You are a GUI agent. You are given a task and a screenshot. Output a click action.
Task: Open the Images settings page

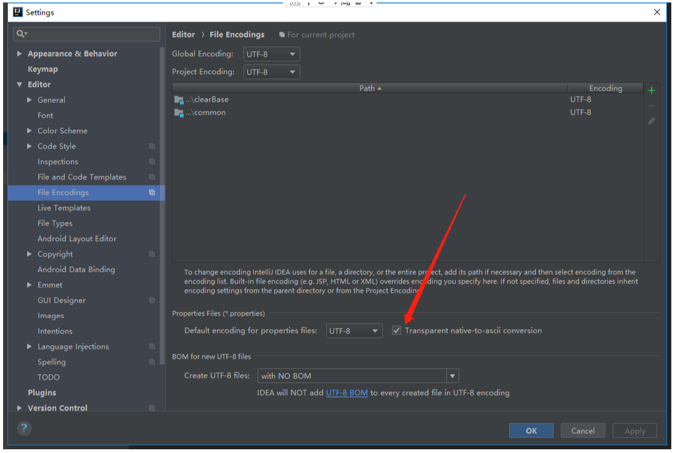point(51,316)
